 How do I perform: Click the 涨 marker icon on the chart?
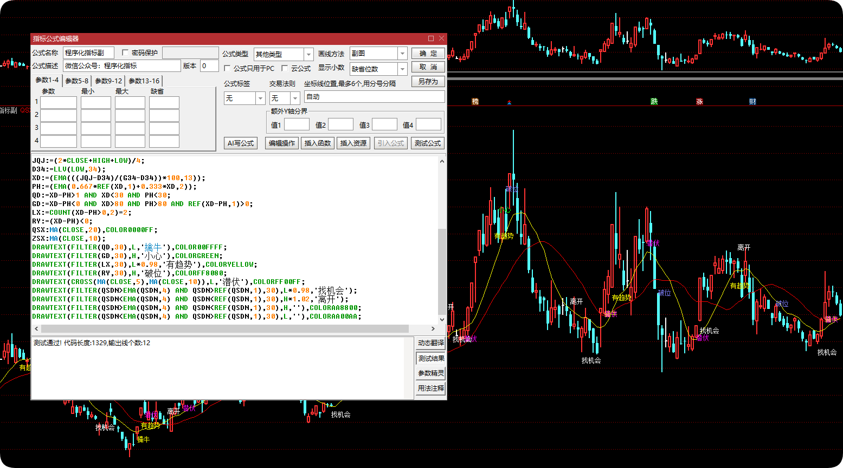(699, 102)
